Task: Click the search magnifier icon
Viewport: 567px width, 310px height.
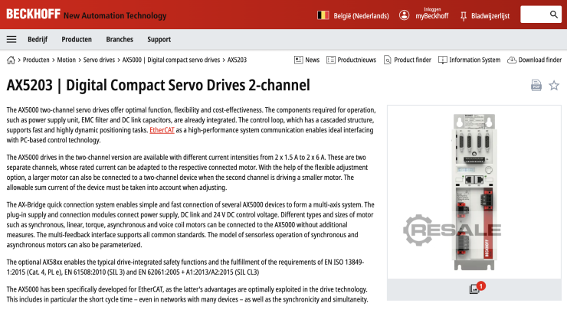Action: pyautogui.click(x=554, y=15)
